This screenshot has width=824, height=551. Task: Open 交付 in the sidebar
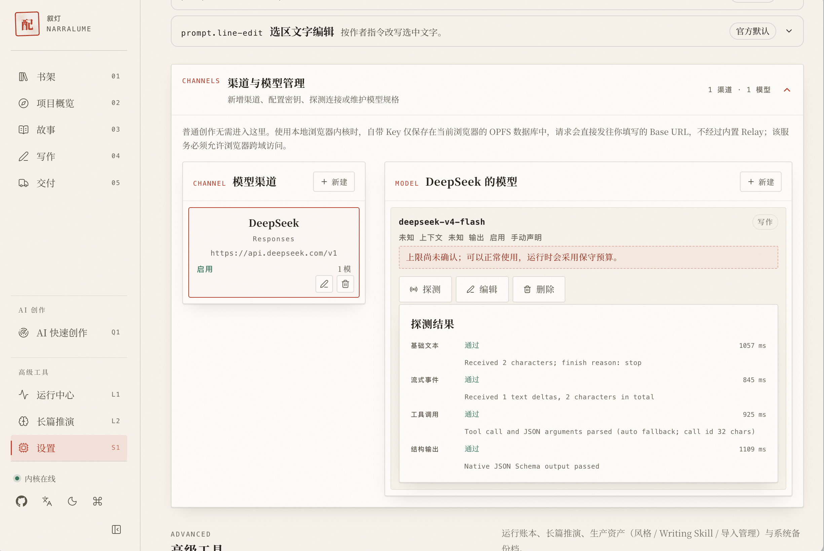click(x=69, y=183)
